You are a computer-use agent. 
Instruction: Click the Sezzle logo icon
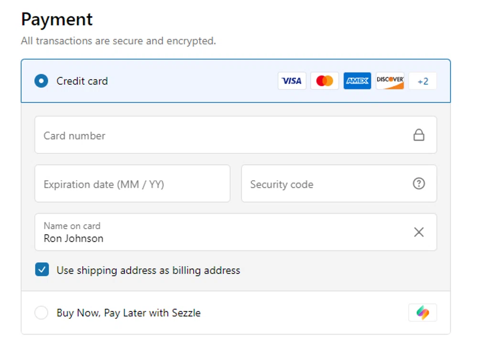(x=423, y=313)
